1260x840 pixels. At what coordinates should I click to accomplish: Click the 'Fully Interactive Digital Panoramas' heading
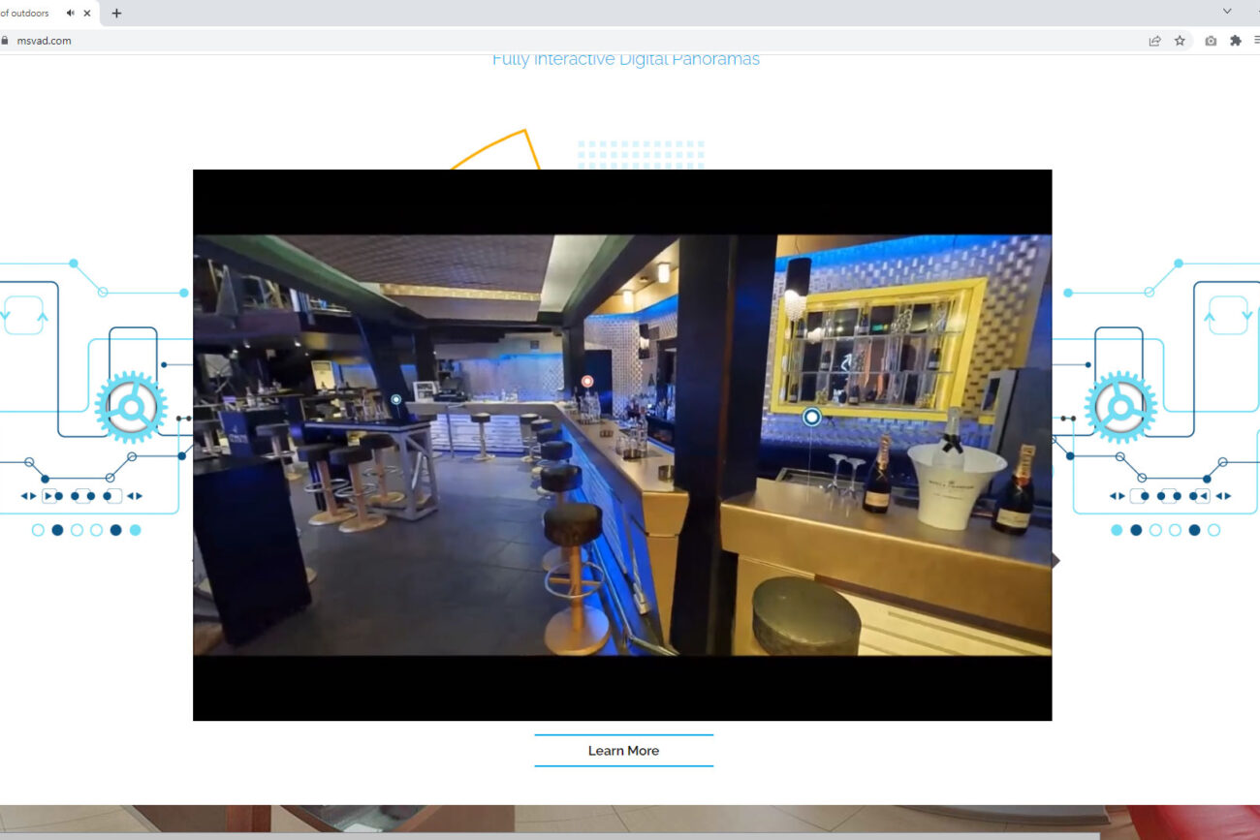(625, 60)
